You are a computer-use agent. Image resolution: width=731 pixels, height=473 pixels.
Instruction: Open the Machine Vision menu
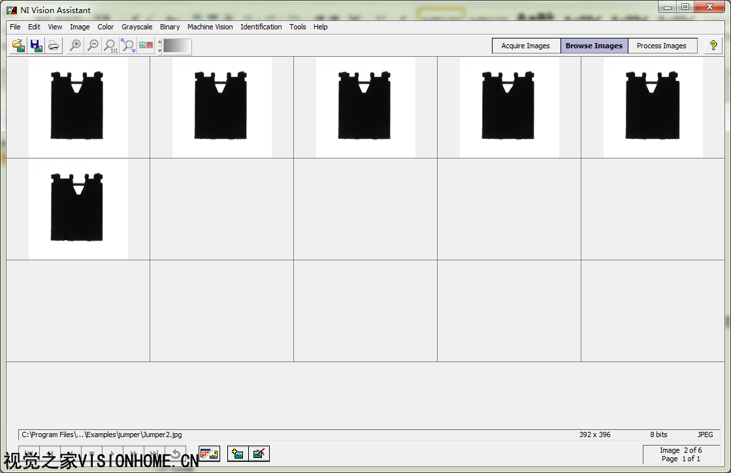(x=210, y=27)
